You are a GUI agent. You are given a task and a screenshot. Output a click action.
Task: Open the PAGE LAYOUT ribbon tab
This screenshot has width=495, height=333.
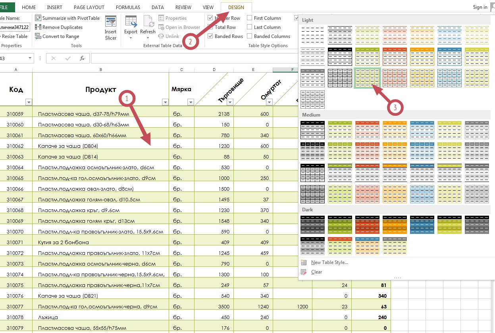tap(89, 7)
